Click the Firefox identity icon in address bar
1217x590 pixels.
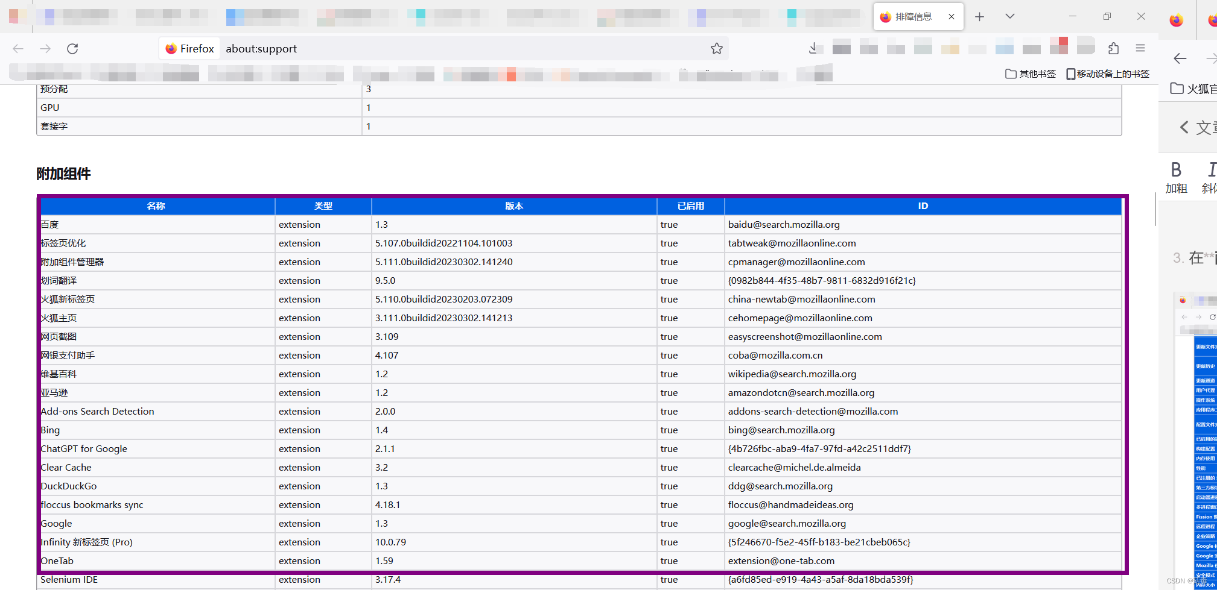[x=189, y=49]
